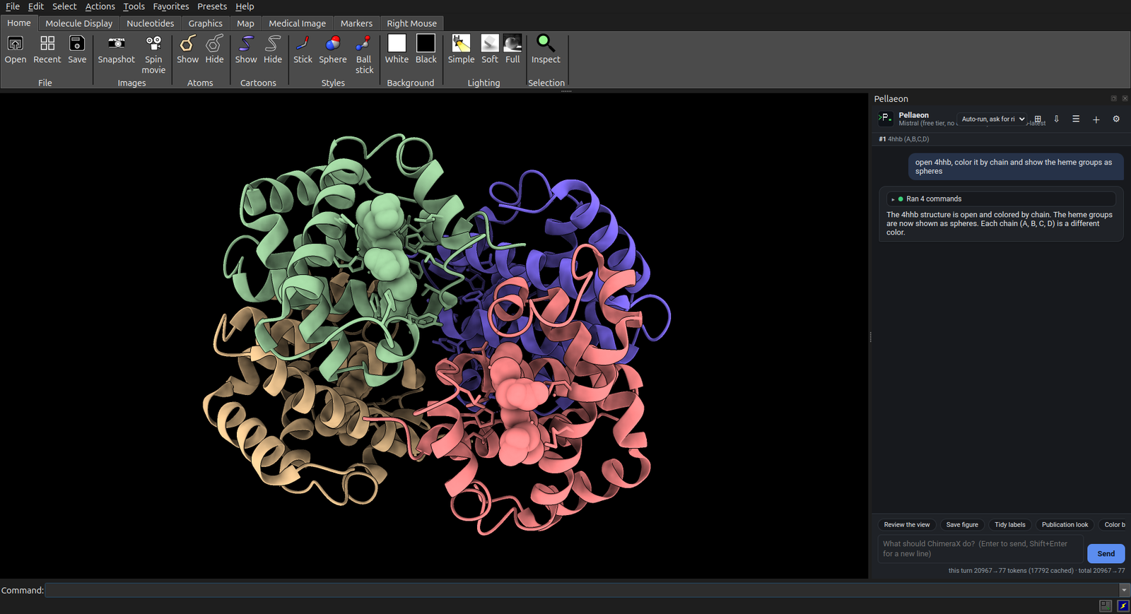Expand the Ran 4 commands disclosure
This screenshot has width=1131, height=614.
pyautogui.click(x=893, y=199)
